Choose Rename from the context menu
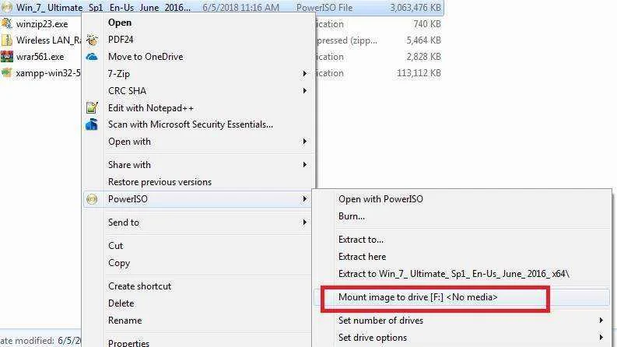The image size is (617, 347). tap(124, 321)
